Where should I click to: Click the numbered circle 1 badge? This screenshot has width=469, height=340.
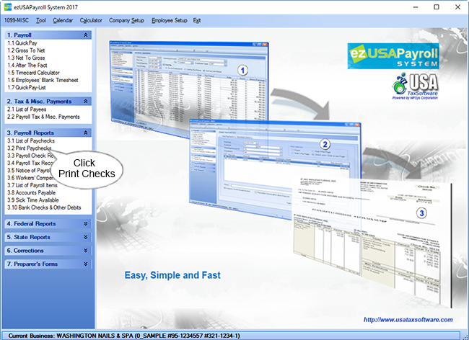click(243, 71)
